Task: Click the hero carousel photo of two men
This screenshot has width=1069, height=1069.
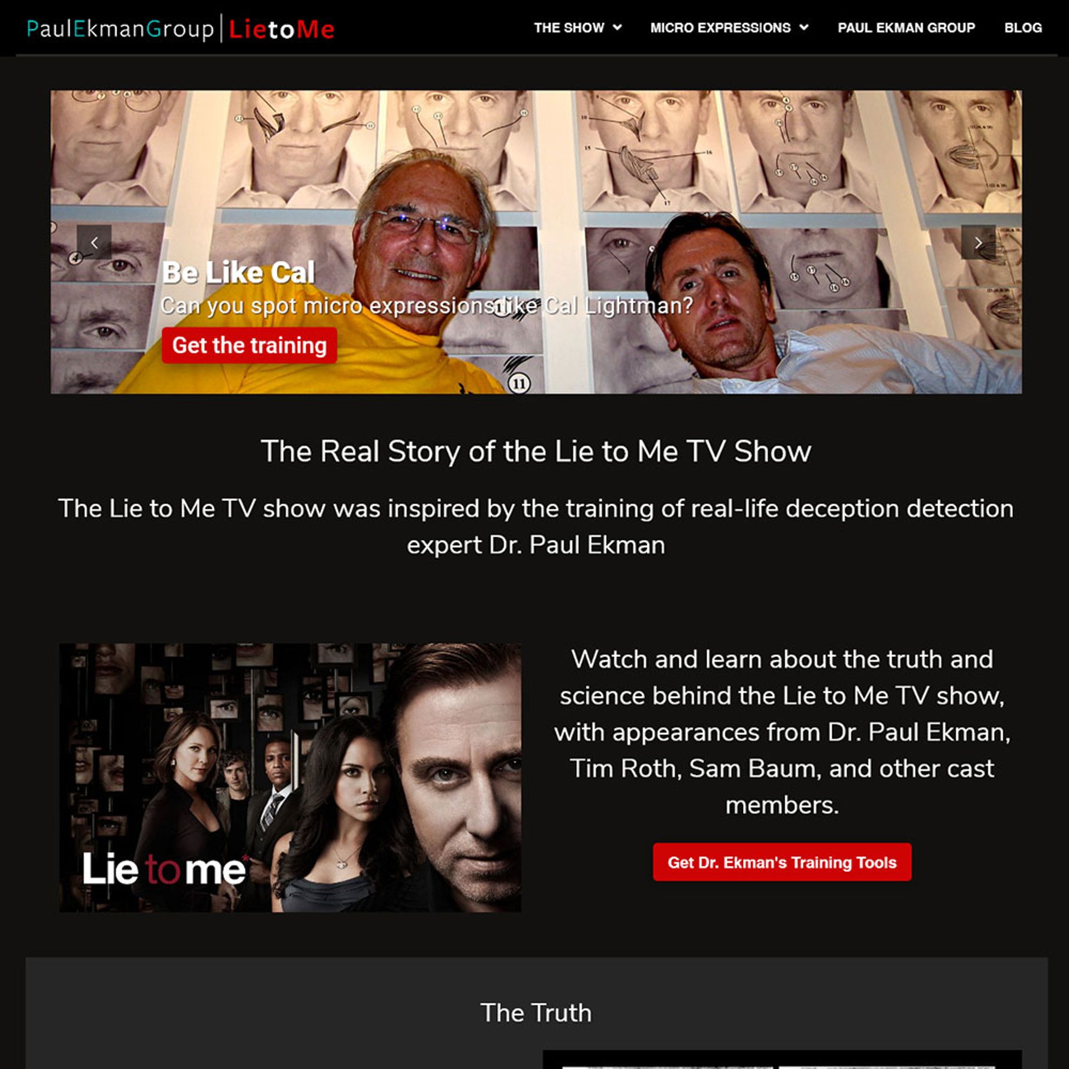Action: pos(536,242)
